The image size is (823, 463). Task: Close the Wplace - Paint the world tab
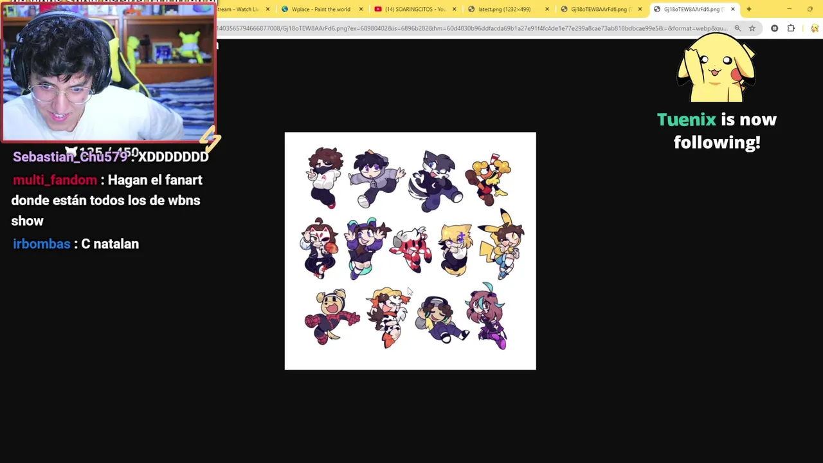pos(361,9)
